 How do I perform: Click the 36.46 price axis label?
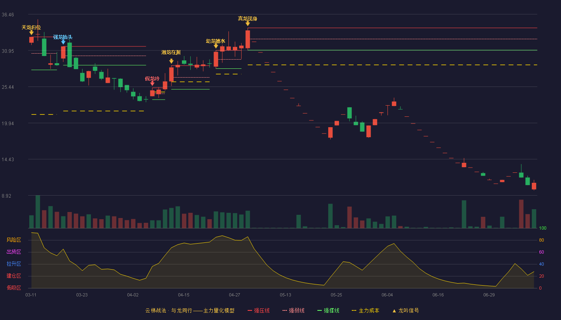coord(8,15)
